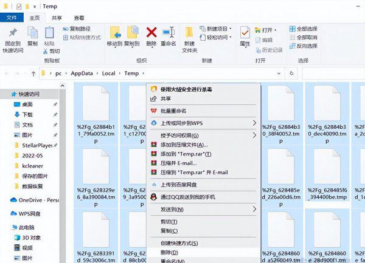Switch to the 主页 tab
365x263 pixels.
[35, 18]
